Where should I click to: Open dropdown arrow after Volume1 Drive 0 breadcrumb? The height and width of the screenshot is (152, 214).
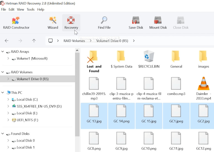(x=134, y=41)
